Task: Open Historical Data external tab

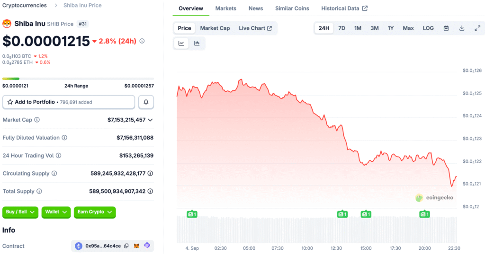Action: 344,9
